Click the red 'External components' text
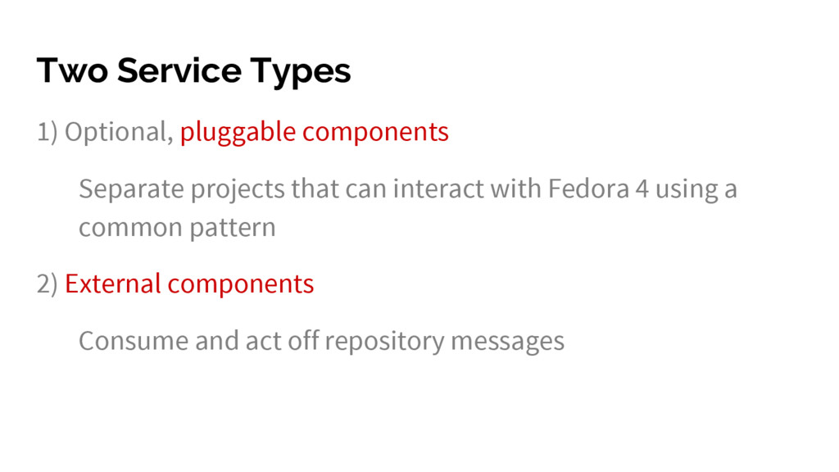839x472 pixels. pyautogui.click(x=189, y=284)
